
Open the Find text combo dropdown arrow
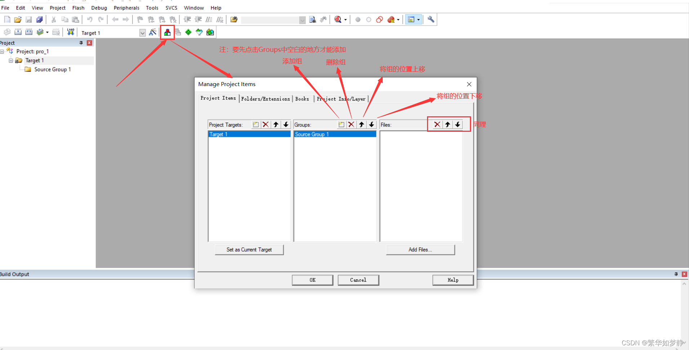[302, 20]
